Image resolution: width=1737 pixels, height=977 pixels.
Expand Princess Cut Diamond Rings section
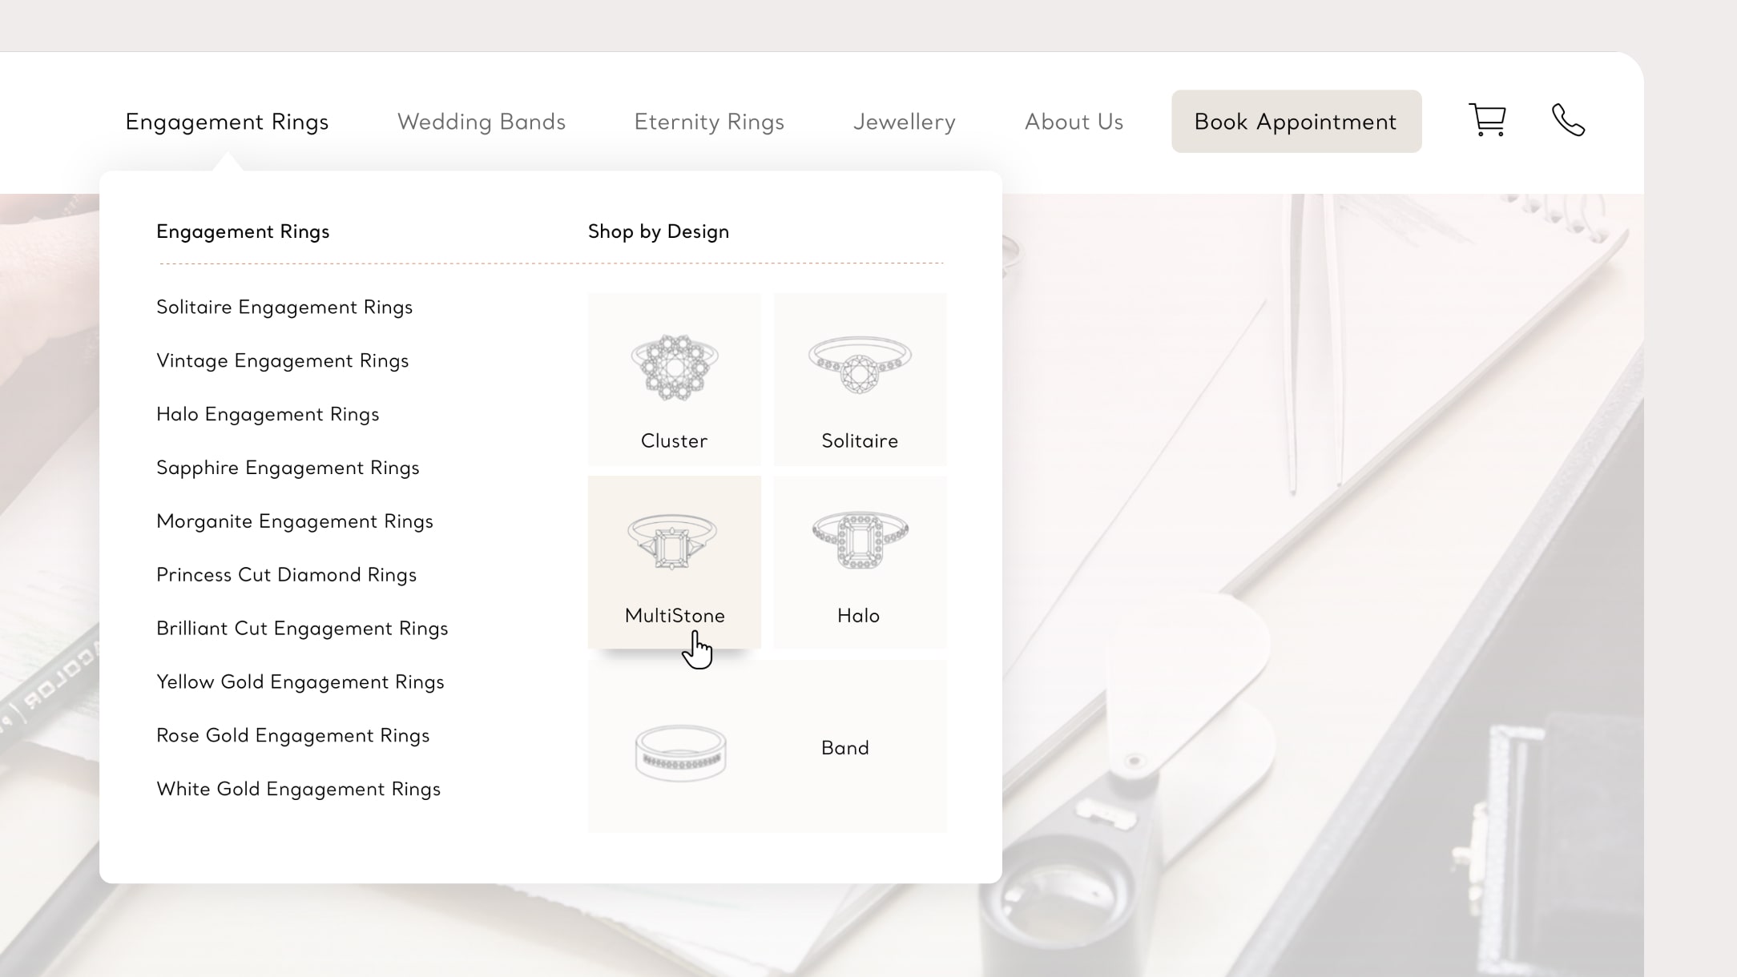(x=286, y=574)
